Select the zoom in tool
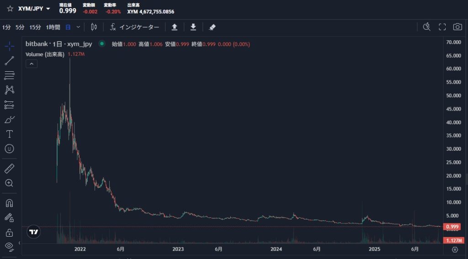 (9, 183)
